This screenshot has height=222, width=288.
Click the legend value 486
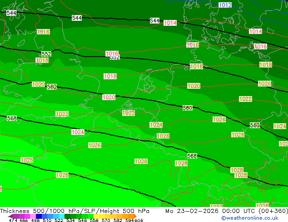[x=24, y=220]
